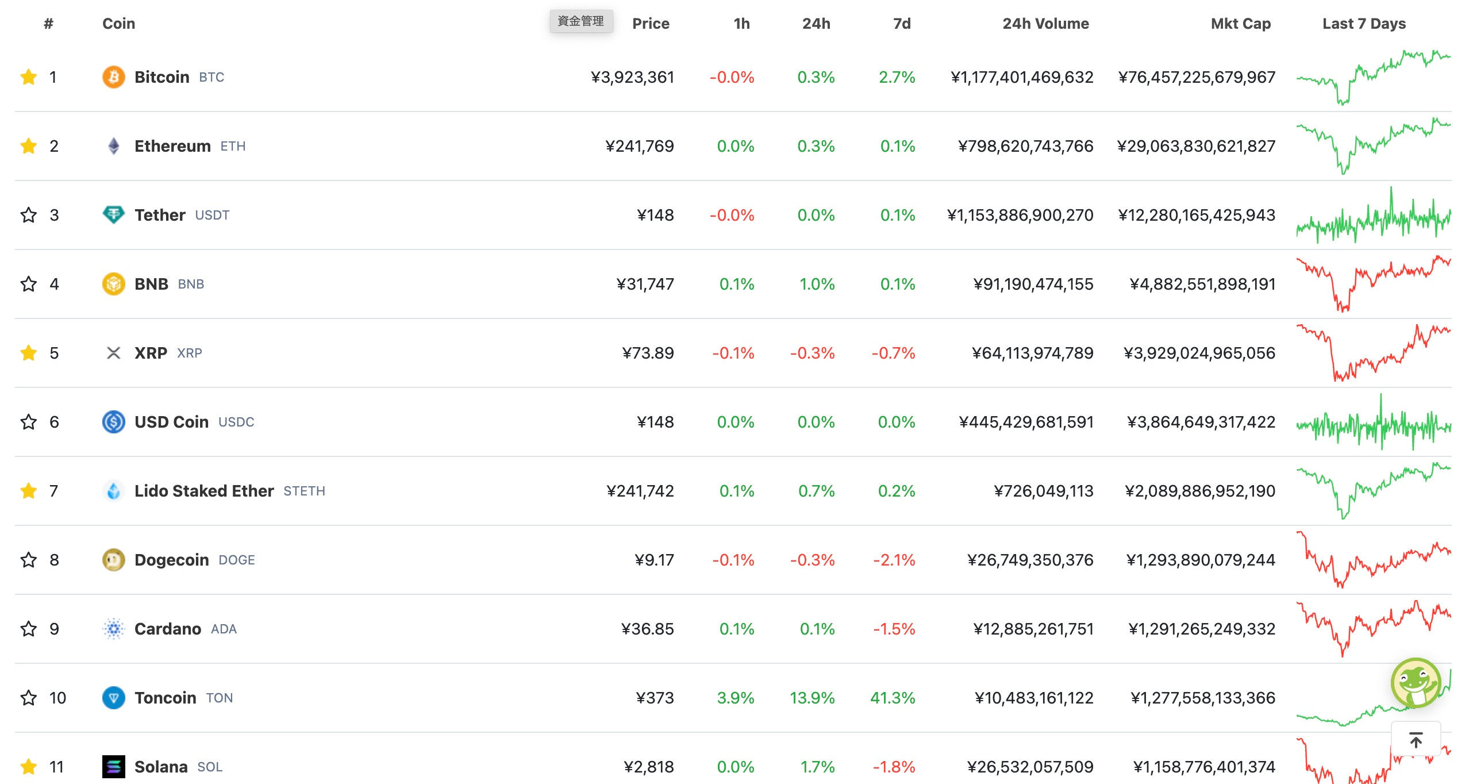The width and height of the screenshot is (1469, 784).
Task: Click the Toncoin logo icon
Action: tap(114, 698)
